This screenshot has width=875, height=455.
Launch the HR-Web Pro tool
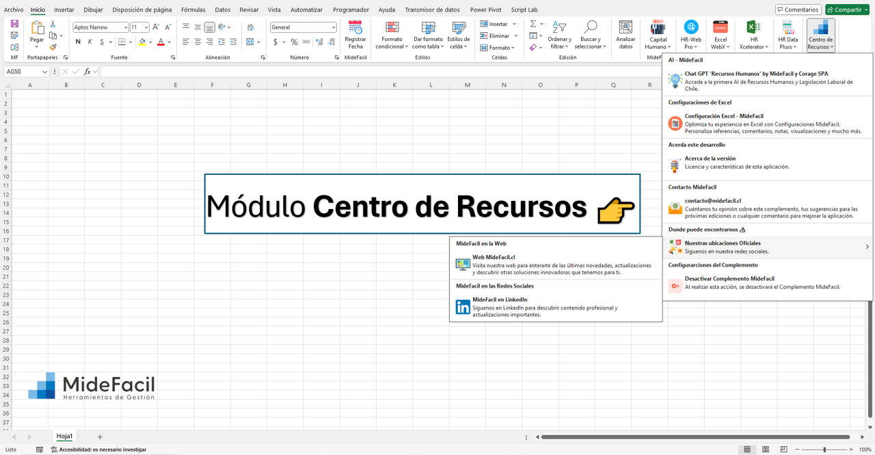(x=690, y=34)
